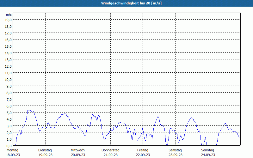Screen dimensions: 253x158
Task: Click the 0,0 y-axis label
Action: [8, 146]
